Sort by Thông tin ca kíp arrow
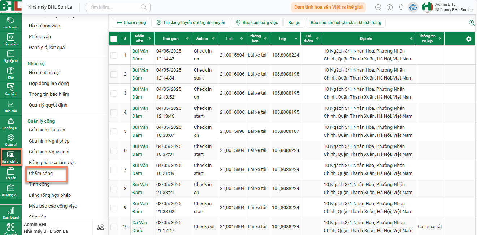The image size is (477, 235). (440, 39)
